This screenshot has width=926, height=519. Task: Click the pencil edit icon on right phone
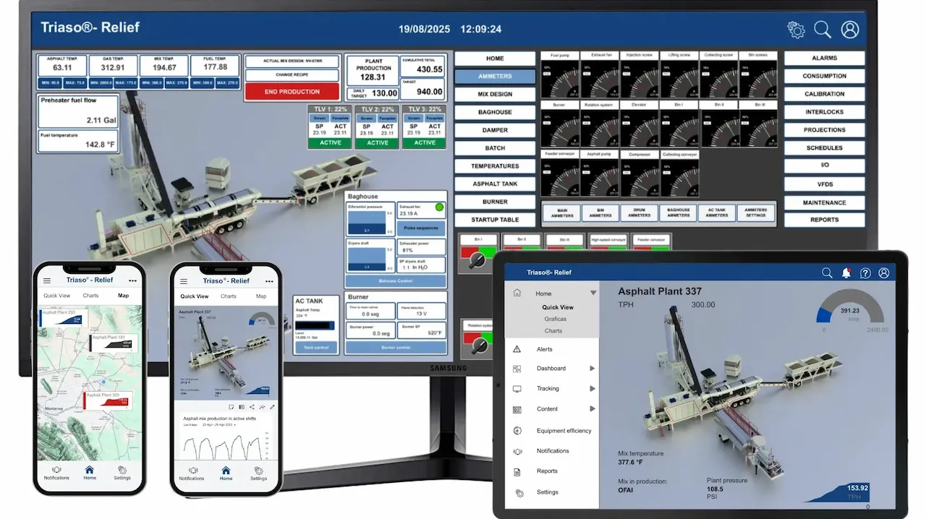coord(272,407)
